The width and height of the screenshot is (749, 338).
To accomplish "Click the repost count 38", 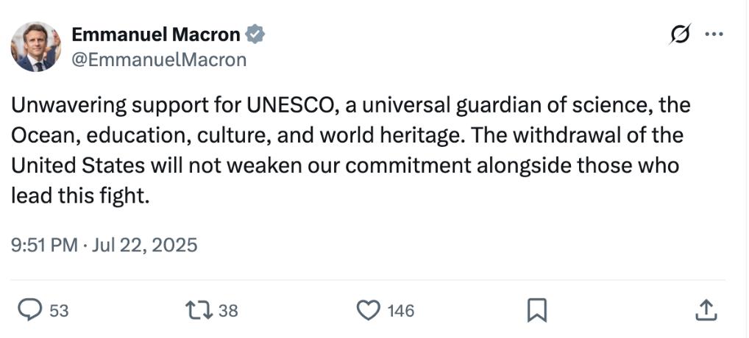I will [228, 311].
